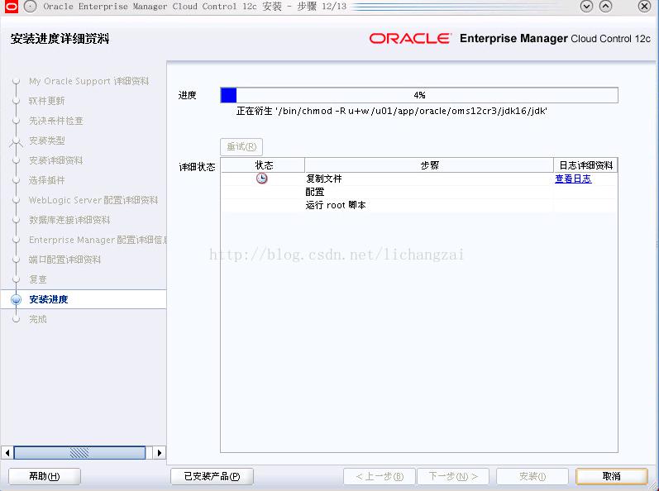Select the 安装进度 step in sidebar
The height and width of the screenshot is (491, 659).
pyautogui.click(x=48, y=299)
